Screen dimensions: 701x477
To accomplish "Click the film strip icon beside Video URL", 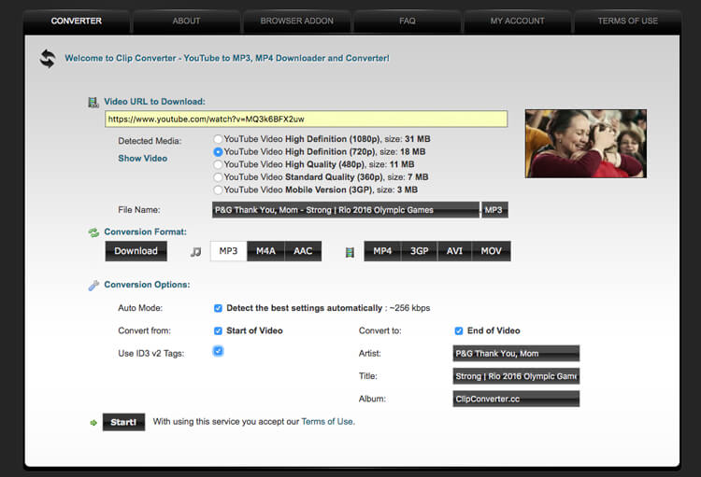I will [x=93, y=103].
